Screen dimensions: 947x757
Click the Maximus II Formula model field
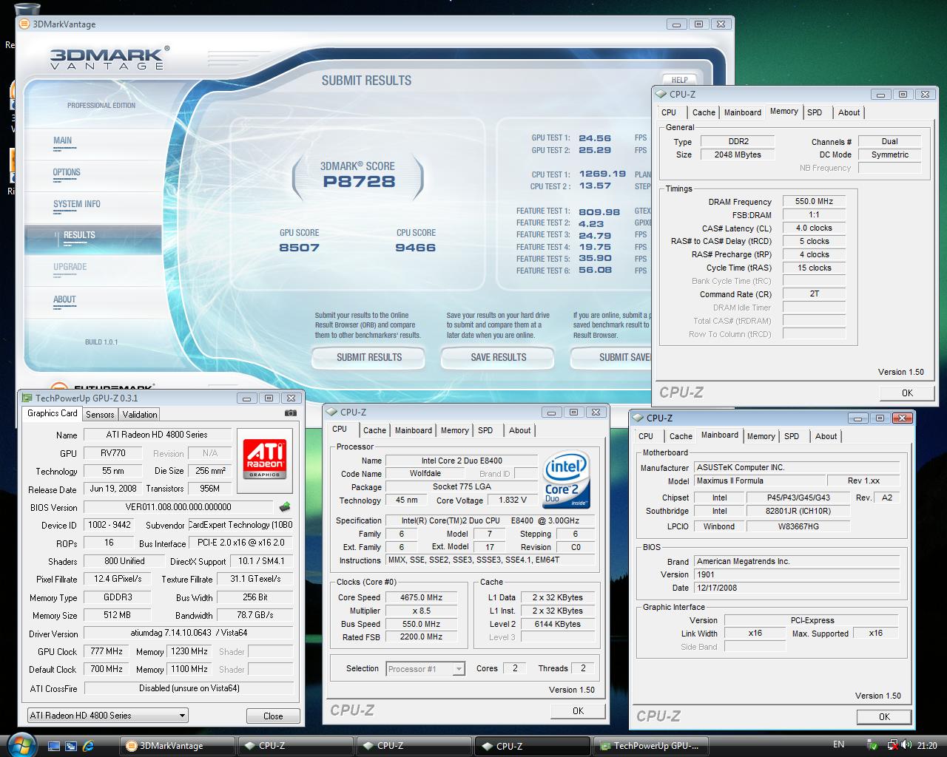pos(758,481)
